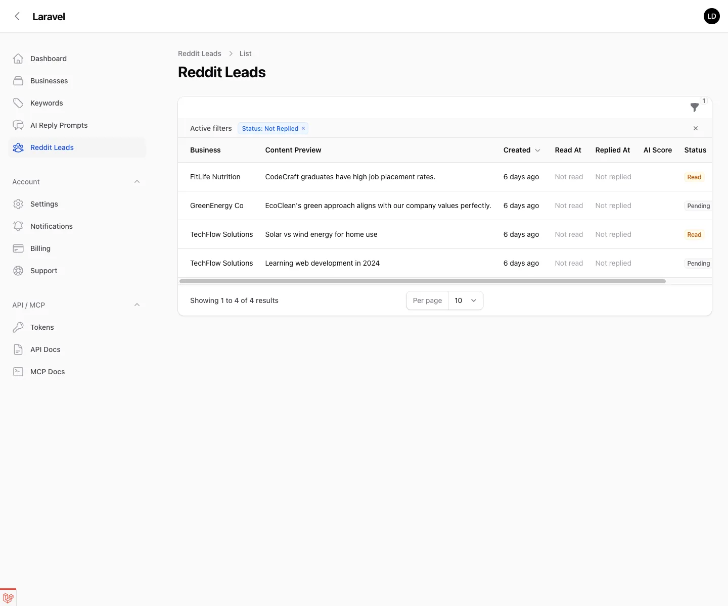Click the Keywords tag icon
The height and width of the screenshot is (606, 728).
[x=18, y=103]
